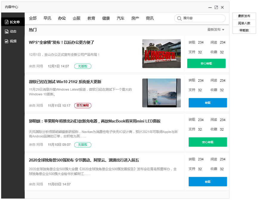This screenshot has height=200, width=260.
Task: Click summary 天风国际分析师郭明錤最新研报称
Action: (x=103, y=134)
